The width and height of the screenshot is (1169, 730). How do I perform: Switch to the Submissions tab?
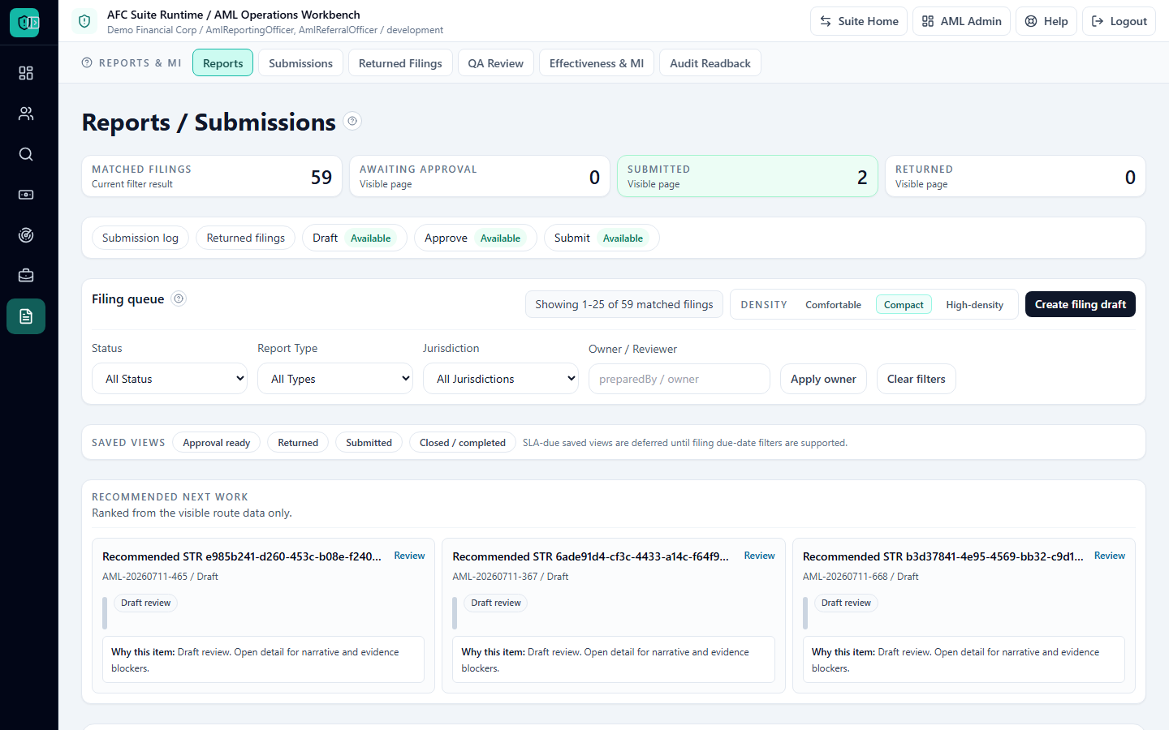click(x=300, y=63)
